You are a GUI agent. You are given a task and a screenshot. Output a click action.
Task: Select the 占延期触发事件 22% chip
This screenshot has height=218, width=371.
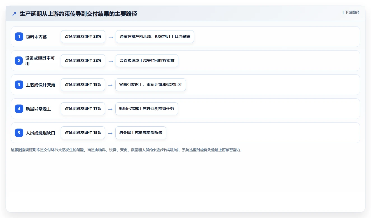pyautogui.click(x=83, y=61)
